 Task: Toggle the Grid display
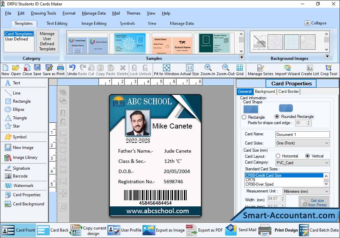[x=240, y=70]
